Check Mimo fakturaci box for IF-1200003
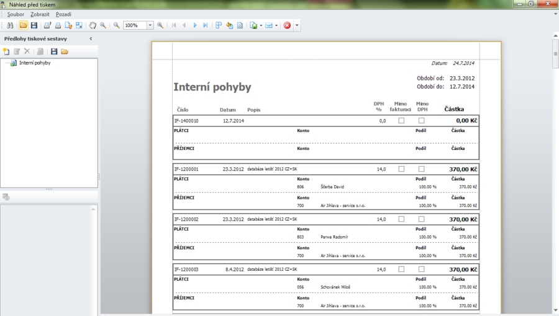Viewport: 559px width, 316px height. [x=401, y=270]
